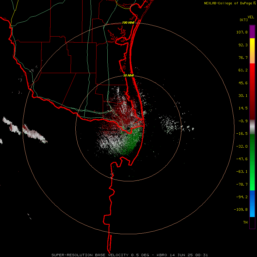Click the NEXLAB-College of DuPage watermark text
The image size is (257, 257).
(228, 3)
